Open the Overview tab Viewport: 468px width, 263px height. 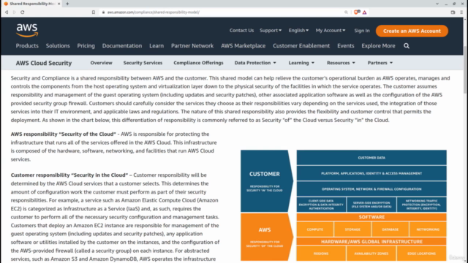101,63
